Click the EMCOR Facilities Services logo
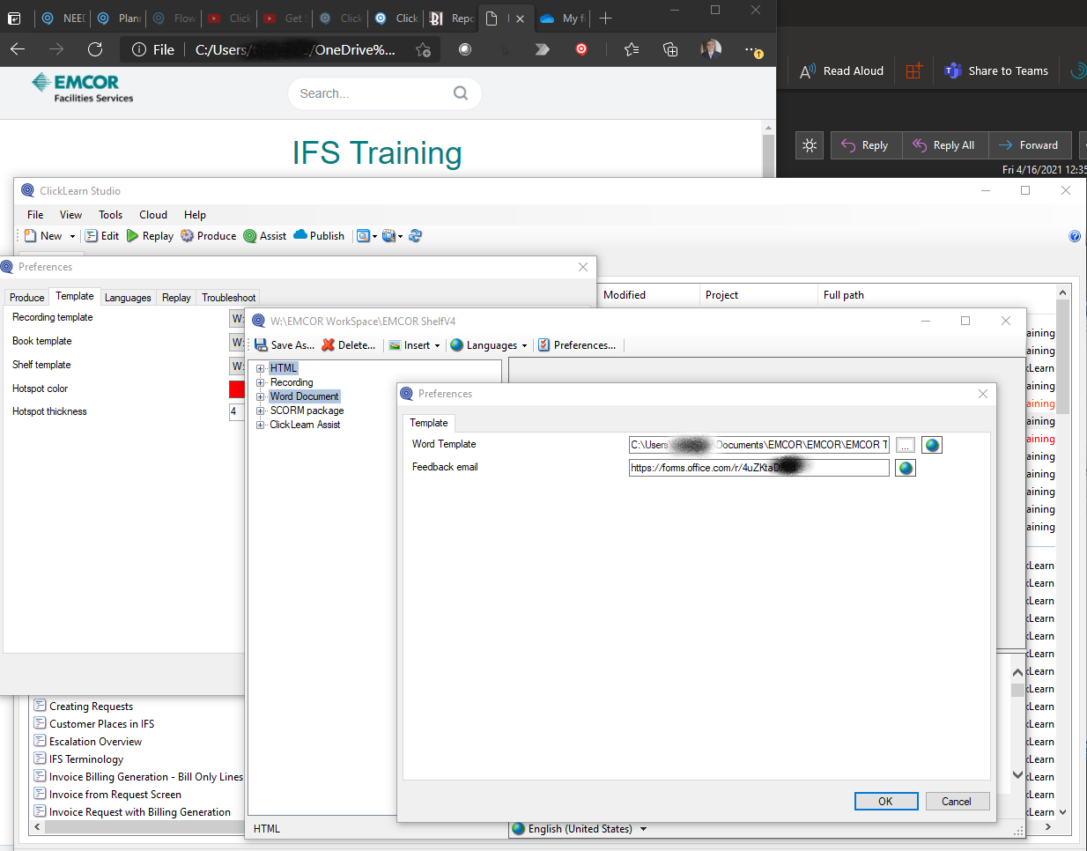The height and width of the screenshot is (851, 1087). (83, 88)
